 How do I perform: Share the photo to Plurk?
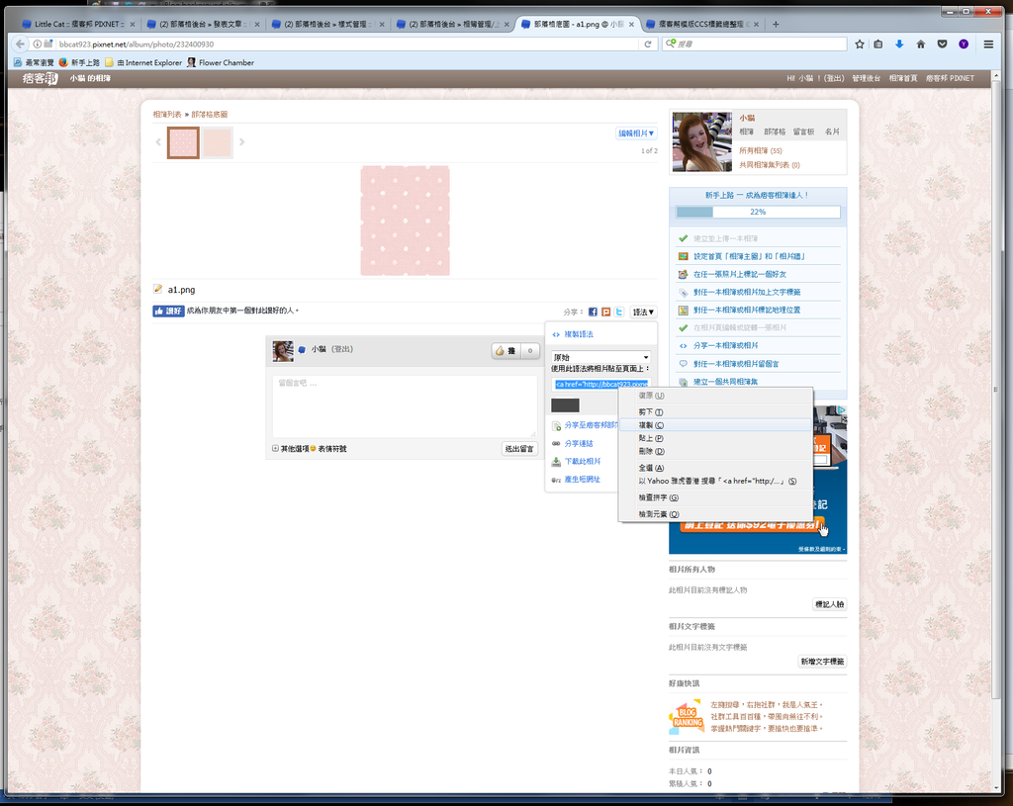pos(605,313)
